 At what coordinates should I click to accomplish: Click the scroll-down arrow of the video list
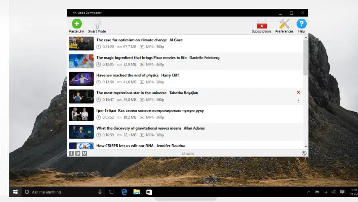tap(306, 146)
